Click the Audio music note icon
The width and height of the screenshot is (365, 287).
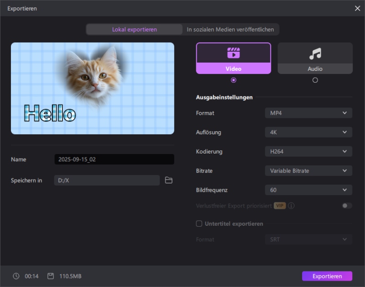315,53
